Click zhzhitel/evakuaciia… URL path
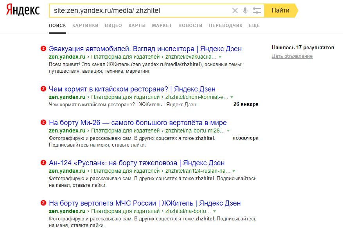The image size is (343, 229). (x=191, y=57)
